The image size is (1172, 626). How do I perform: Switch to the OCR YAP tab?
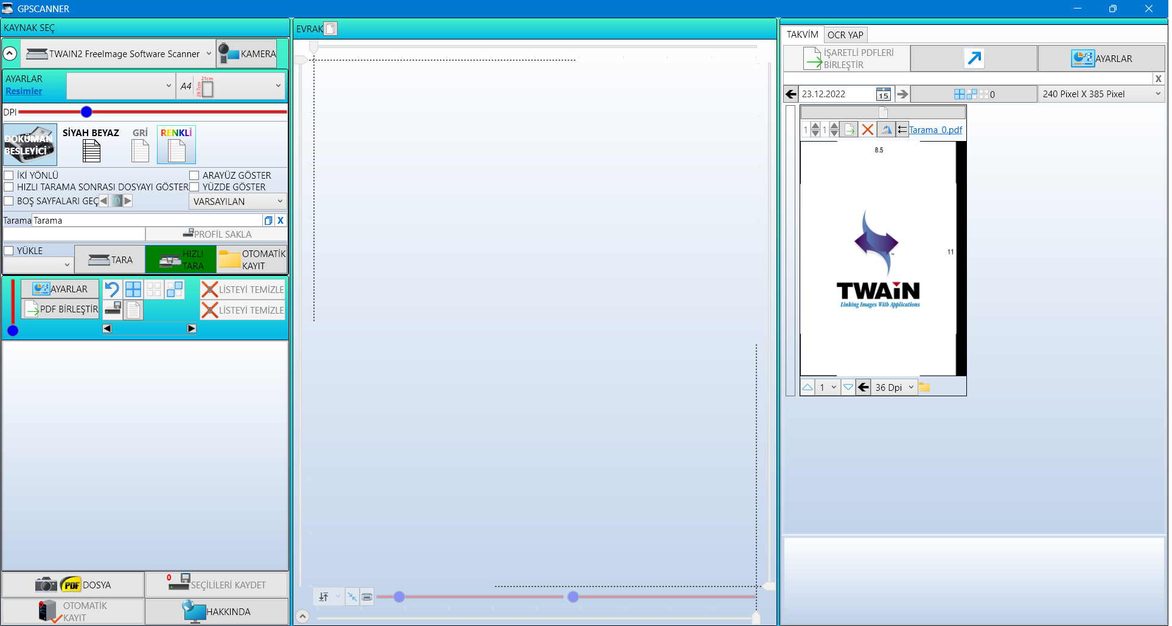[845, 35]
